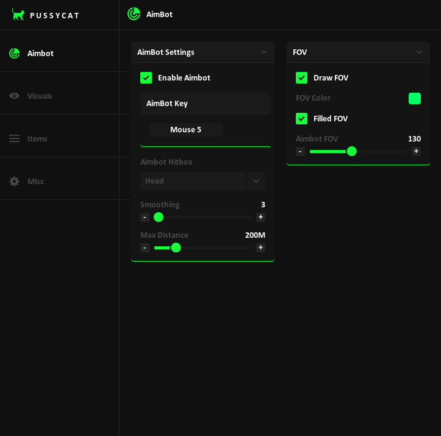Open the Aimbot section via its sidebar icon
Image resolution: width=441 pixels, height=436 pixels.
pyautogui.click(x=14, y=53)
